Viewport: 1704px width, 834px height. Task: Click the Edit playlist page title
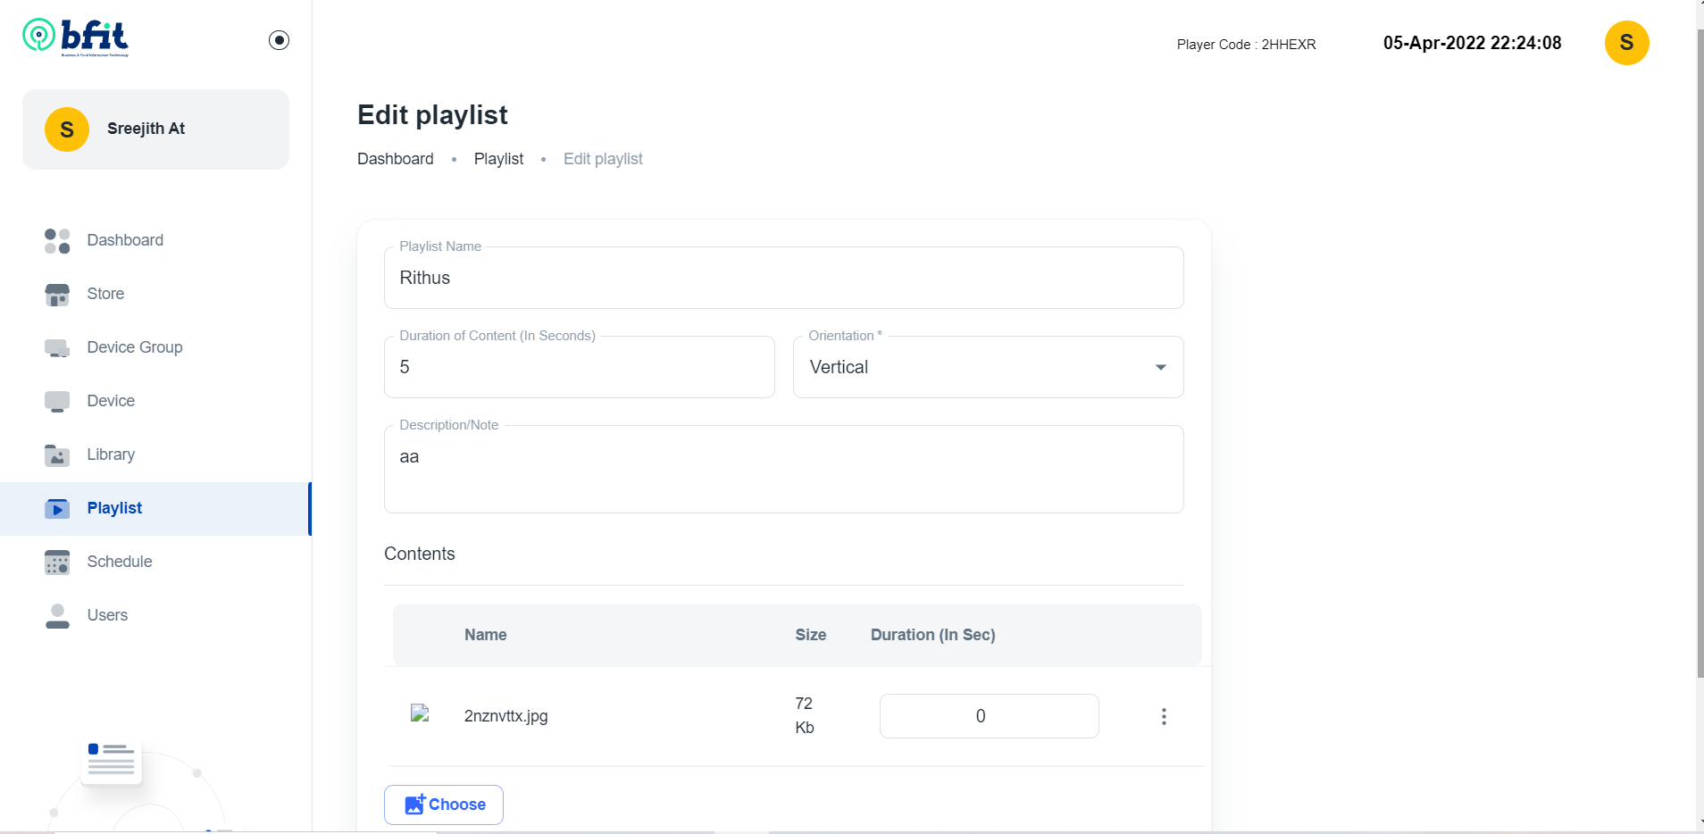pyautogui.click(x=432, y=114)
